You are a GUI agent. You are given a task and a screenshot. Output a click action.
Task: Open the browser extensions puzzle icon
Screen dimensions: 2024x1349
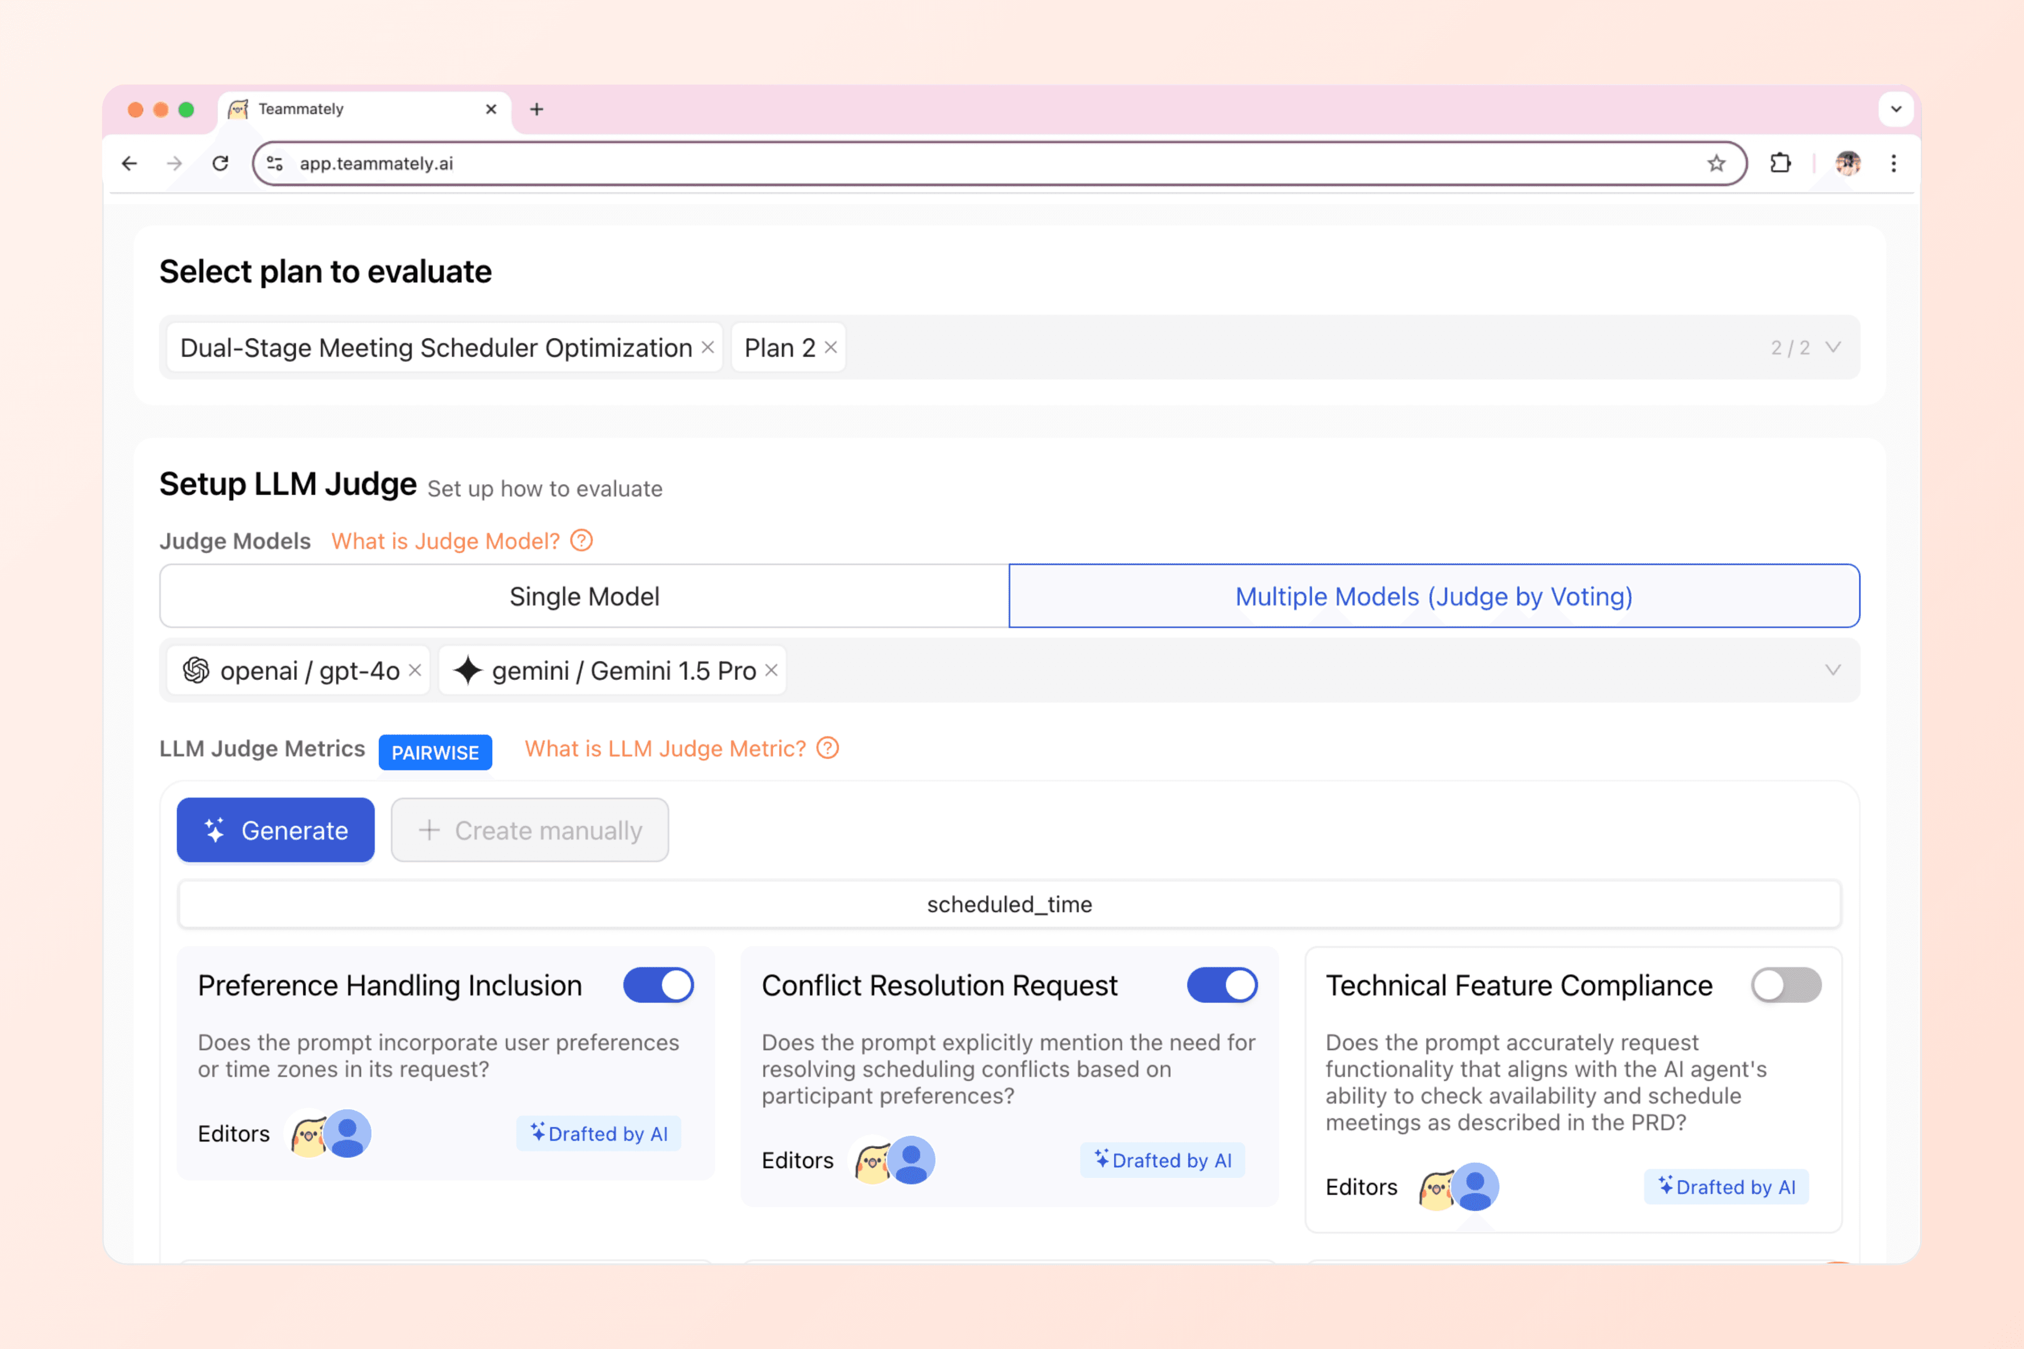[x=1780, y=163]
